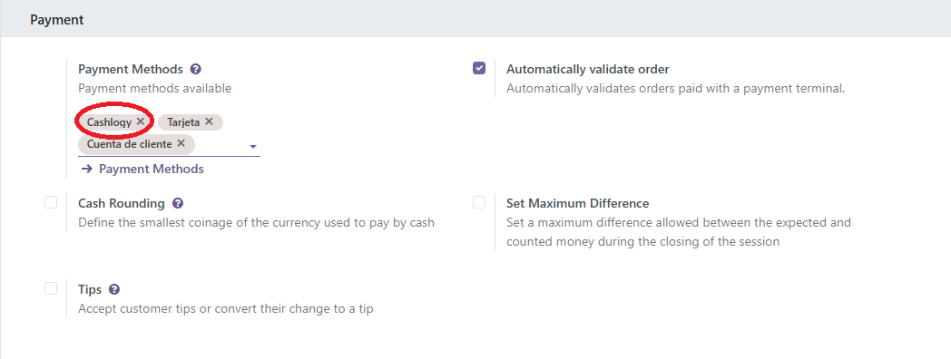
Task: Click the Set Maximum Difference label
Action: [577, 203]
